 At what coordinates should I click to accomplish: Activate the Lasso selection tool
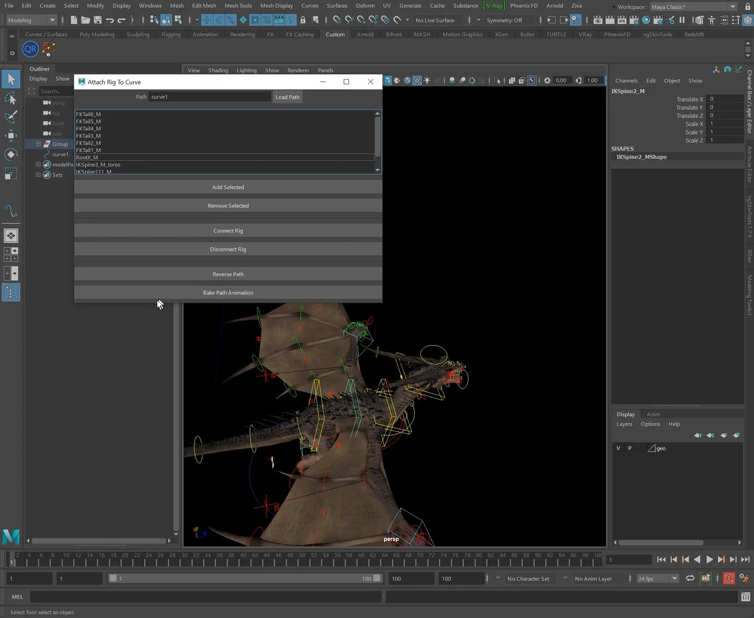(11, 98)
